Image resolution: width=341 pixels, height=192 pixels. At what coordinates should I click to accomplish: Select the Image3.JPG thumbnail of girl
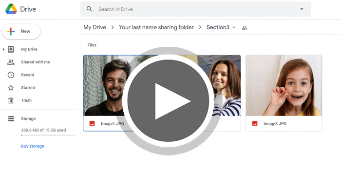point(284,85)
